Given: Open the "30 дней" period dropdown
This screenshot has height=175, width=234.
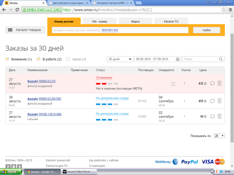Looking at the screenshot, I should coord(120,59).
